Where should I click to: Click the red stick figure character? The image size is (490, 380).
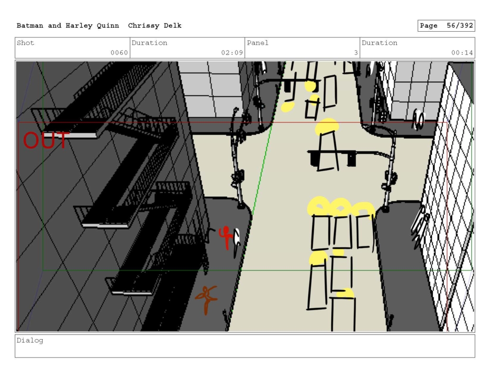pos(226,238)
